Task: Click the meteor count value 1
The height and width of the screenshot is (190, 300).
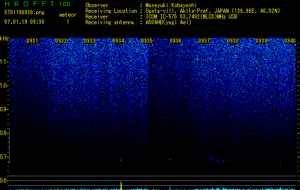Action: click(68, 22)
